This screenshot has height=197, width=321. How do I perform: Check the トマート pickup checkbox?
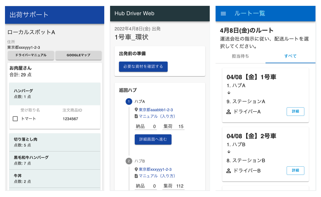coord(15,119)
